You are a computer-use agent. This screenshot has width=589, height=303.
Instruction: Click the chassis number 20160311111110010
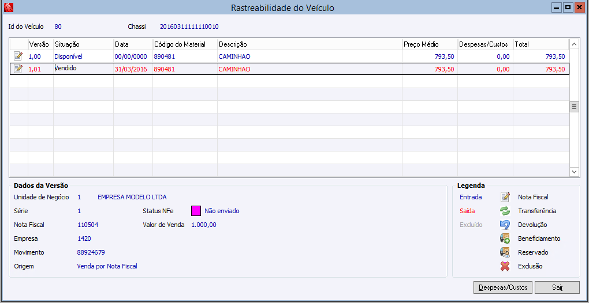pyautogui.click(x=189, y=26)
